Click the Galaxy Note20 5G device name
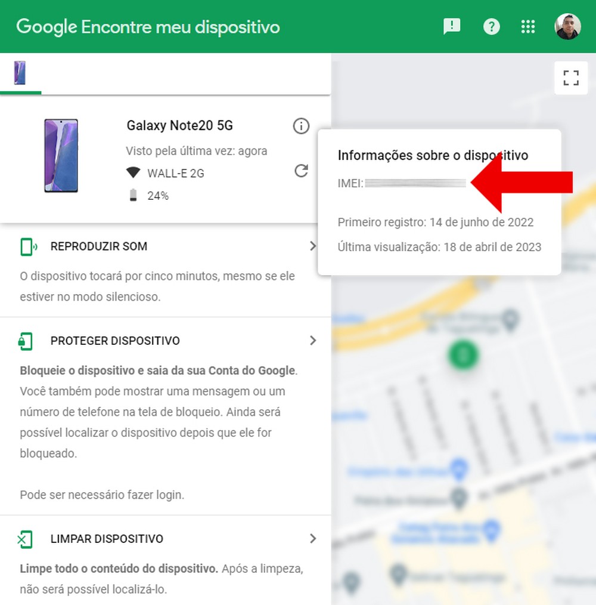The height and width of the screenshot is (605, 596). coord(179,125)
